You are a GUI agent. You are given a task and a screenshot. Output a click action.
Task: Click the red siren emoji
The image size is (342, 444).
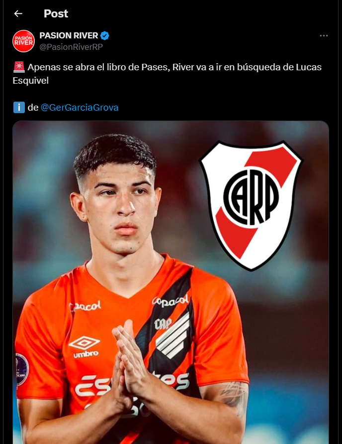click(19, 67)
